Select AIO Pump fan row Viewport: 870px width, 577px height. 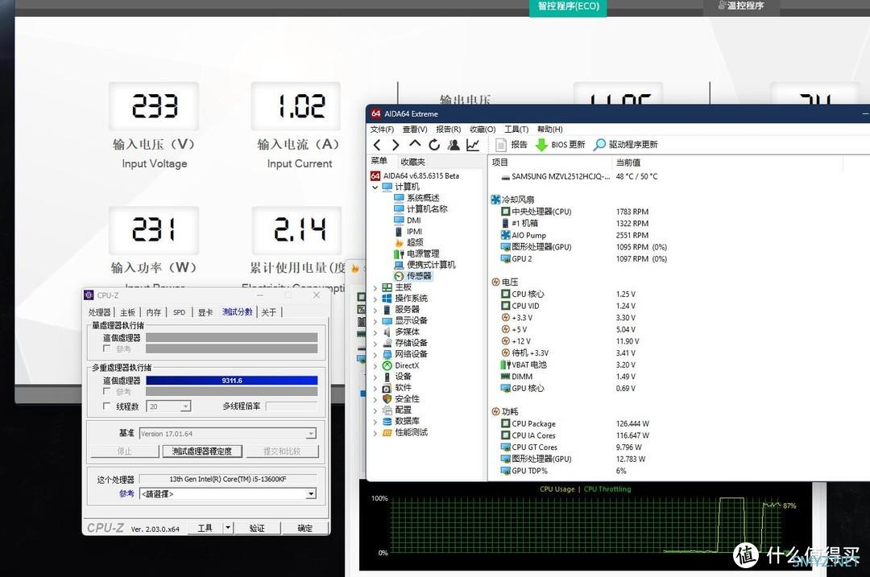point(574,235)
